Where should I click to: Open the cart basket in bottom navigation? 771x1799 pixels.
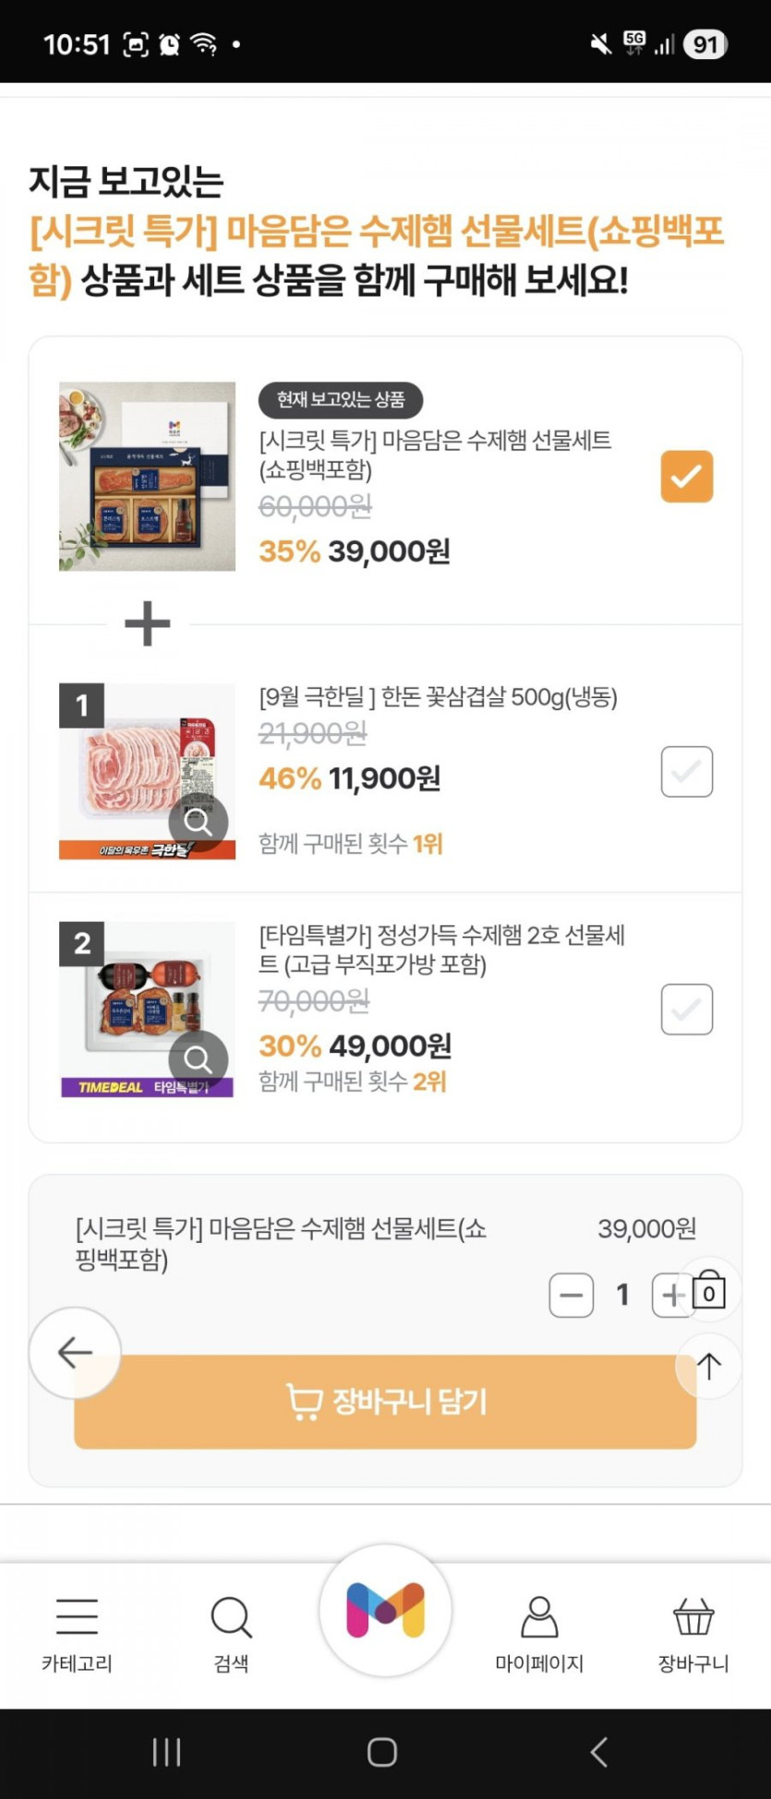coord(693,1618)
